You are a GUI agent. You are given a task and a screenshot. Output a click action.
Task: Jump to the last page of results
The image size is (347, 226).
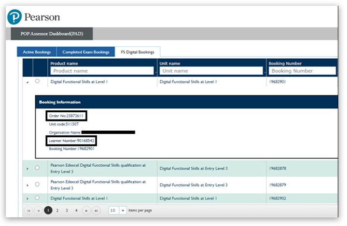pyautogui.click(x=96, y=211)
